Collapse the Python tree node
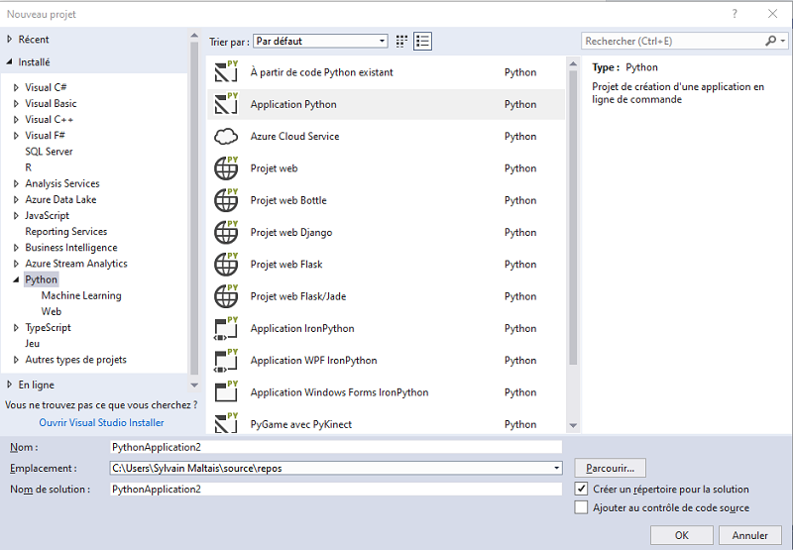Screen dimensions: 793x550 [16, 280]
